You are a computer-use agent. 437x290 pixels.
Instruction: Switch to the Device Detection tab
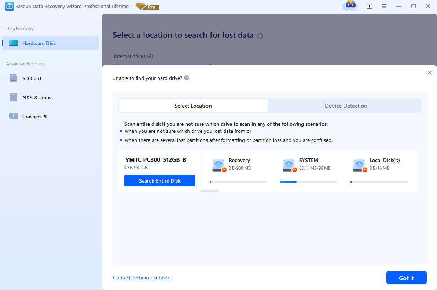pyautogui.click(x=346, y=106)
